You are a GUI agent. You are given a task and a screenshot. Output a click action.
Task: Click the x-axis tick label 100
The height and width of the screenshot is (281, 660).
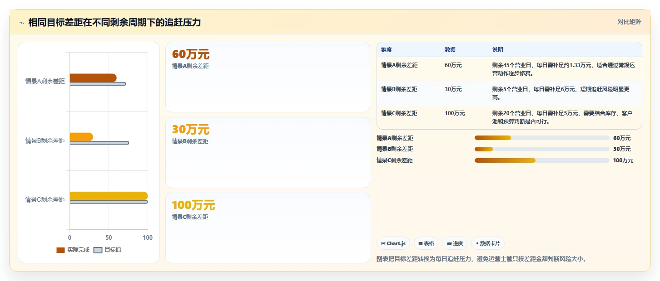click(x=147, y=237)
